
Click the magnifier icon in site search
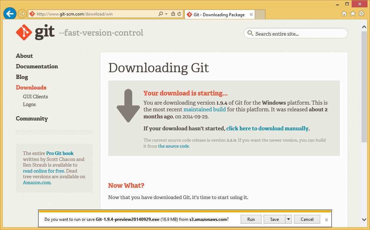pos(250,33)
